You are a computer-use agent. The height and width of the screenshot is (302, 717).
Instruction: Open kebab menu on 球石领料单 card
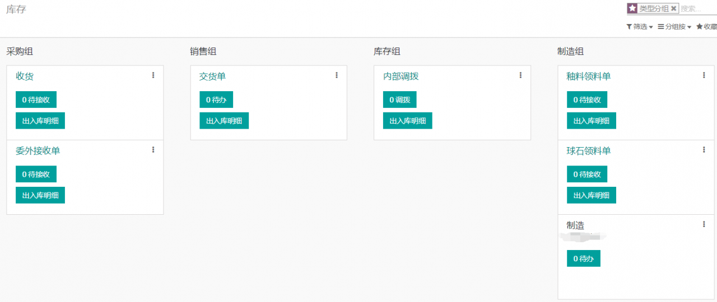pyautogui.click(x=704, y=149)
